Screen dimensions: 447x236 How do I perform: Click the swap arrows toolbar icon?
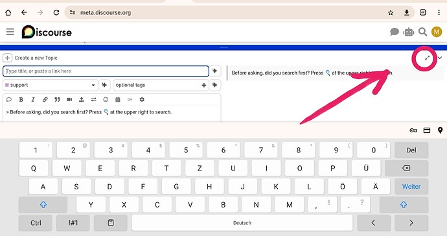point(93,100)
